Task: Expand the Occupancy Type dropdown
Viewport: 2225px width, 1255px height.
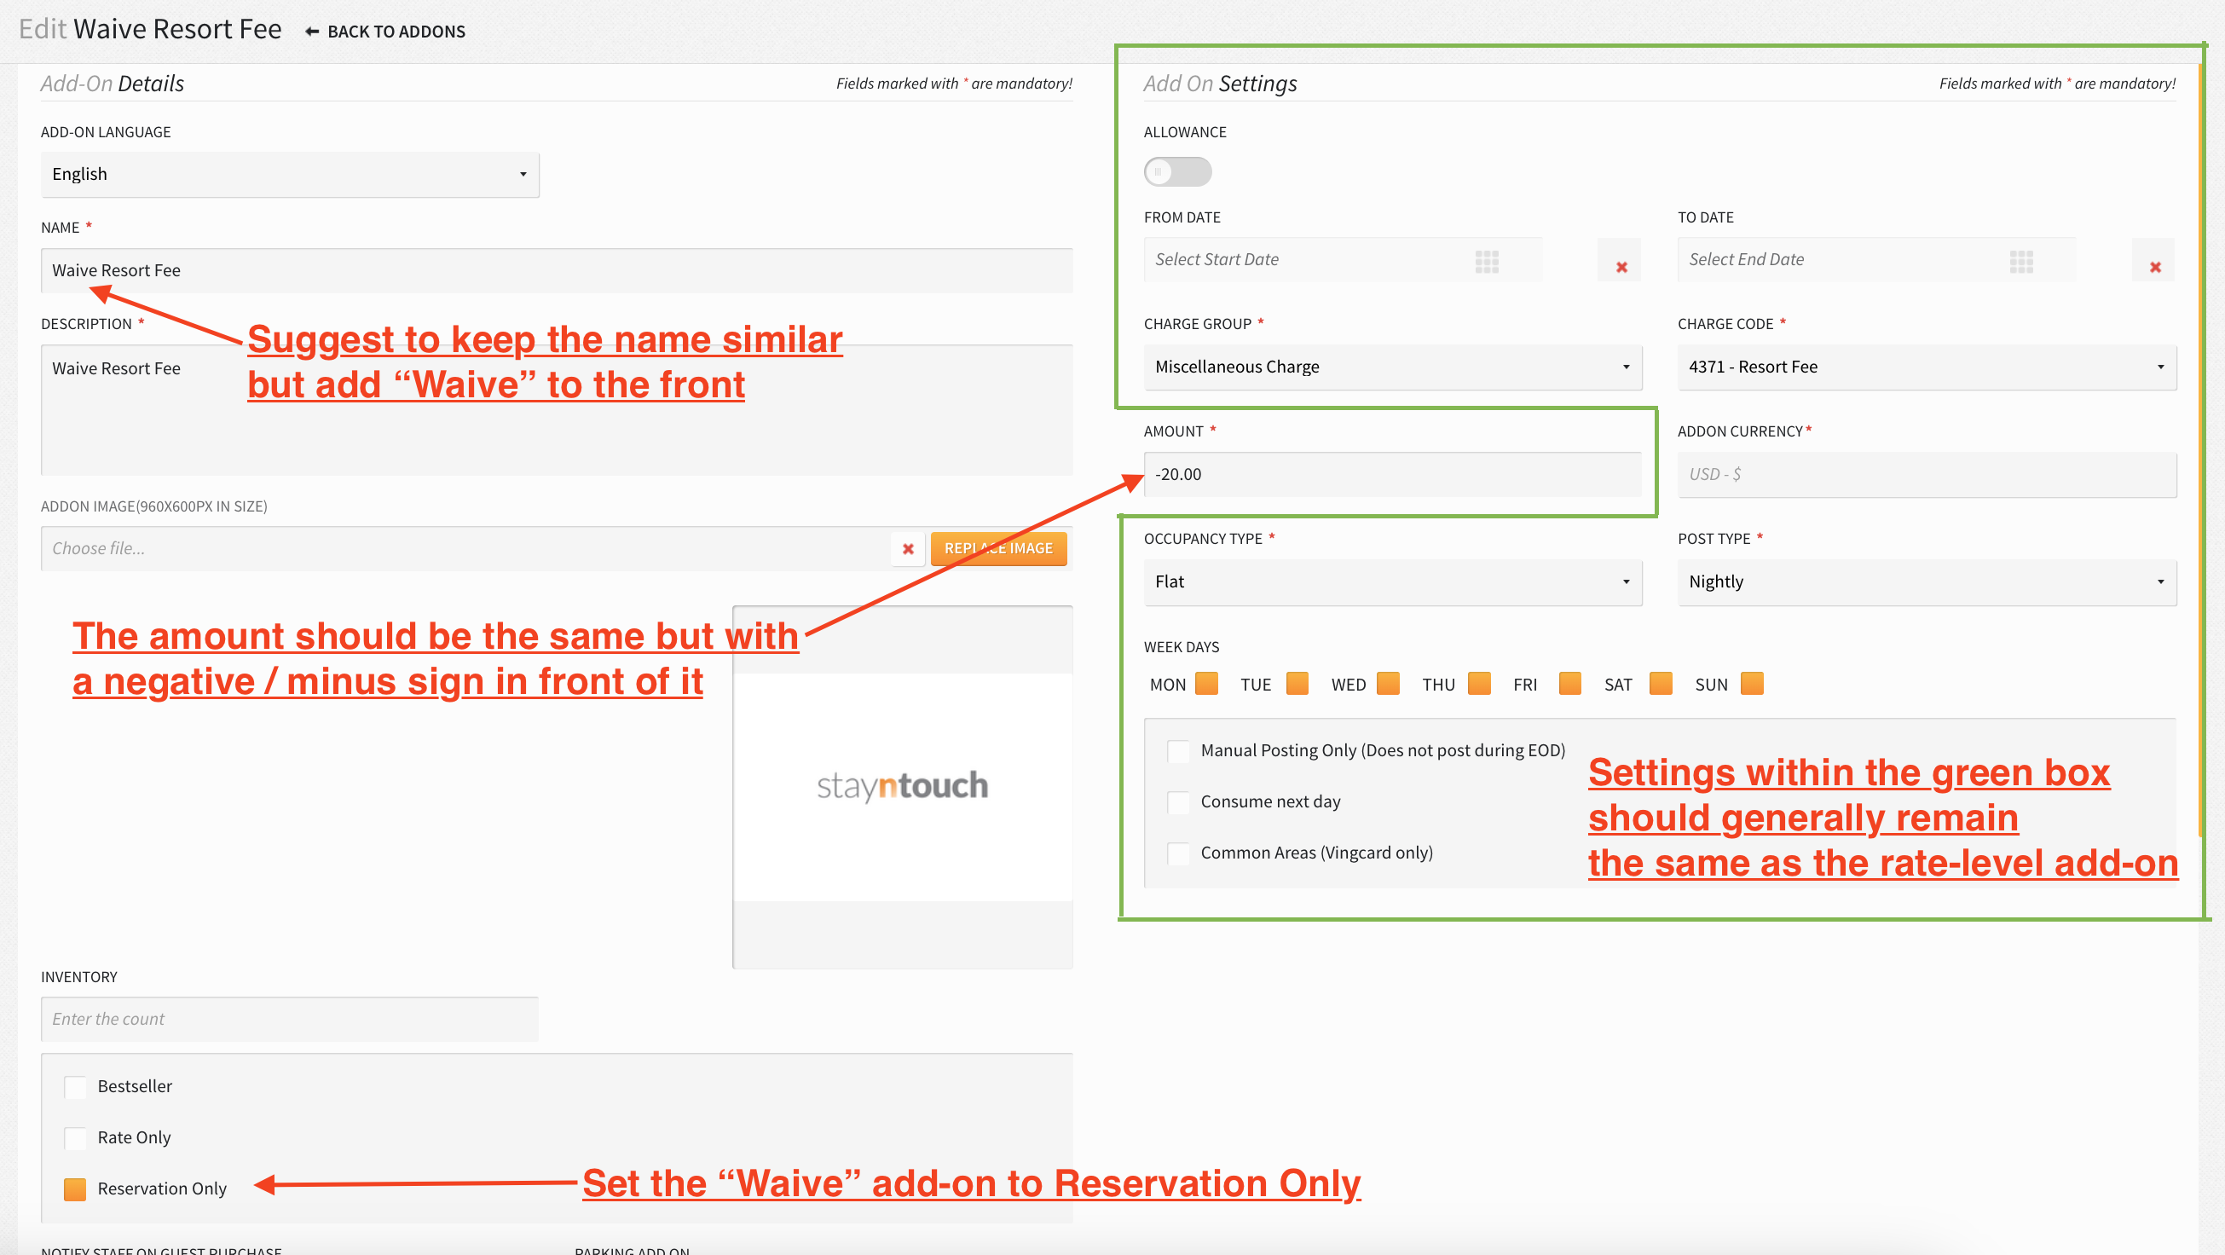Action: pos(1391,582)
